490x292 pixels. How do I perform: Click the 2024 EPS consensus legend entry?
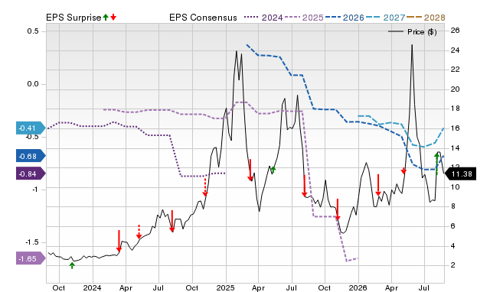(x=263, y=18)
